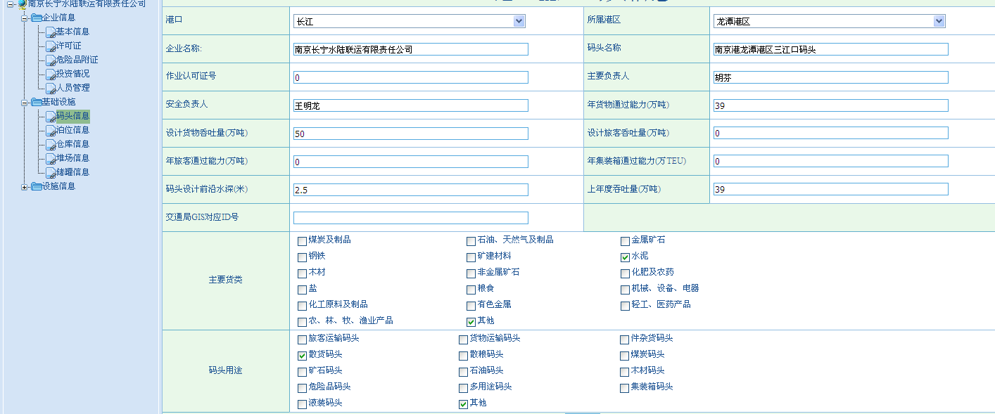Check the 煤炭及制品 cargo checkbox
The width and height of the screenshot is (995, 414).
click(302, 241)
